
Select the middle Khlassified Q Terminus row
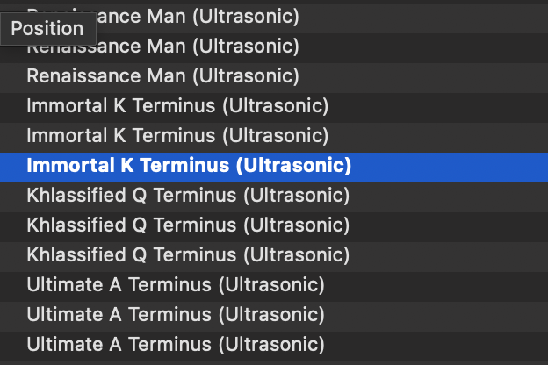[188, 225]
